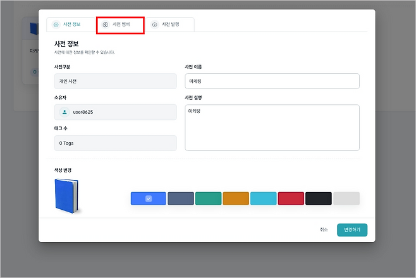Select the checked blue color swatch
Viewport: 416px width, 278px height.
(x=148, y=198)
